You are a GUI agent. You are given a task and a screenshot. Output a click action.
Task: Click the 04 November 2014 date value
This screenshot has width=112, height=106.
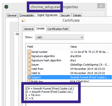[x=87, y=69]
